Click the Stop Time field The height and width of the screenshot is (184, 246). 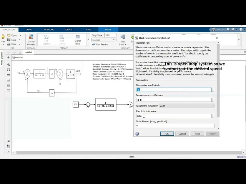110,35
